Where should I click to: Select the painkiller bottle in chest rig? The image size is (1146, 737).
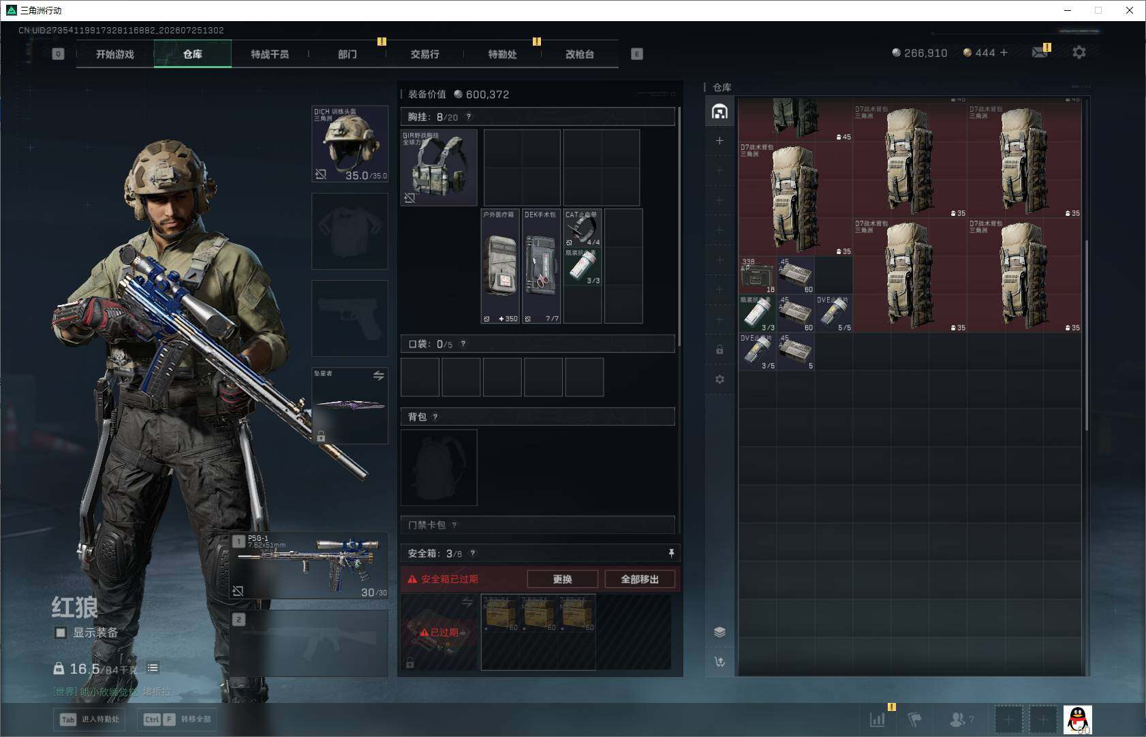pyautogui.click(x=583, y=266)
